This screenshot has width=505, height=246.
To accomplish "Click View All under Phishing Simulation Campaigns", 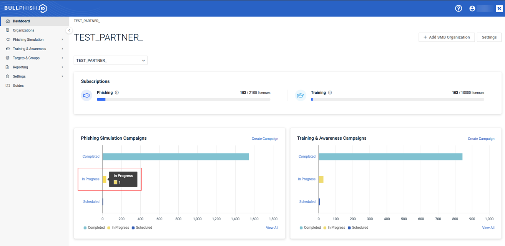I will 272,228.
